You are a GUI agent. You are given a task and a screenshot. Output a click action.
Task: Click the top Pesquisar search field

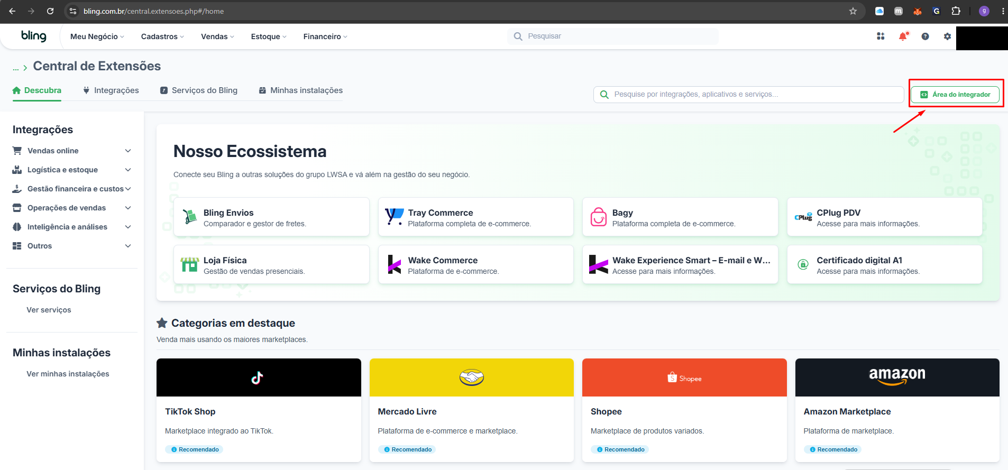[x=613, y=36]
